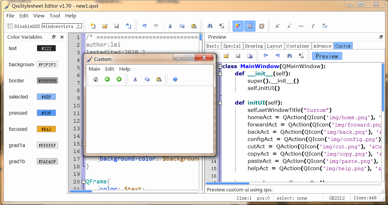388x205 pixels.
Task: Click the home icon in Custom window
Action: pyautogui.click(x=96, y=79)
